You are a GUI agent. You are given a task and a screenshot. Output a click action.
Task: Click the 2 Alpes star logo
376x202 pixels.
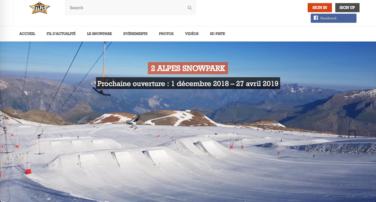click(39, 8)
